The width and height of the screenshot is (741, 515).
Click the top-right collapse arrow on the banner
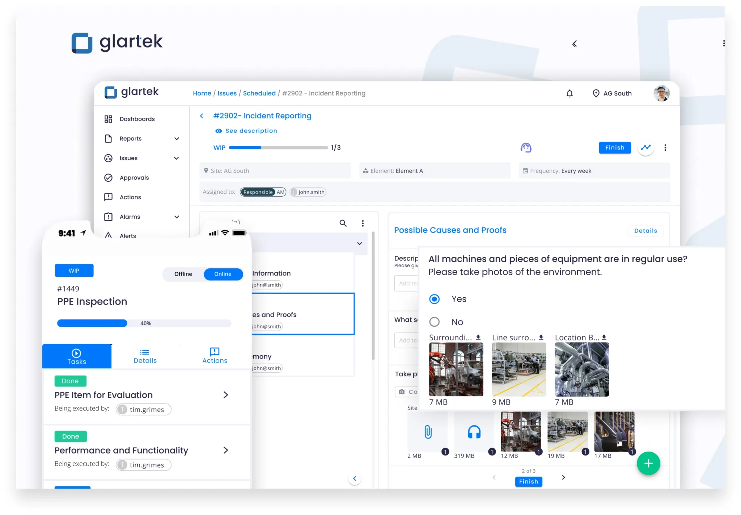[575, 44]
